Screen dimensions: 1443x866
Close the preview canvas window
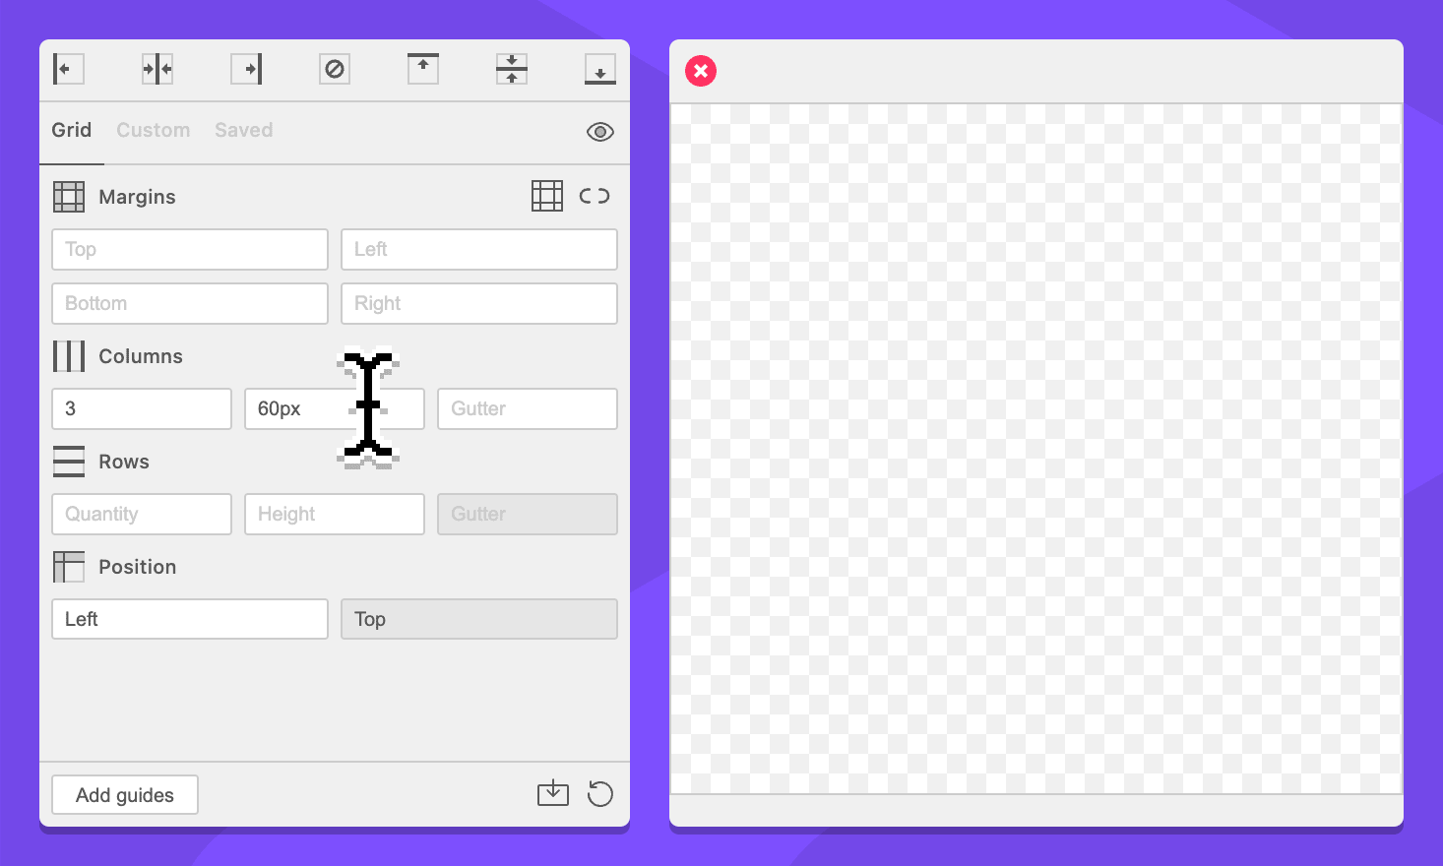(x=701, y=71)
